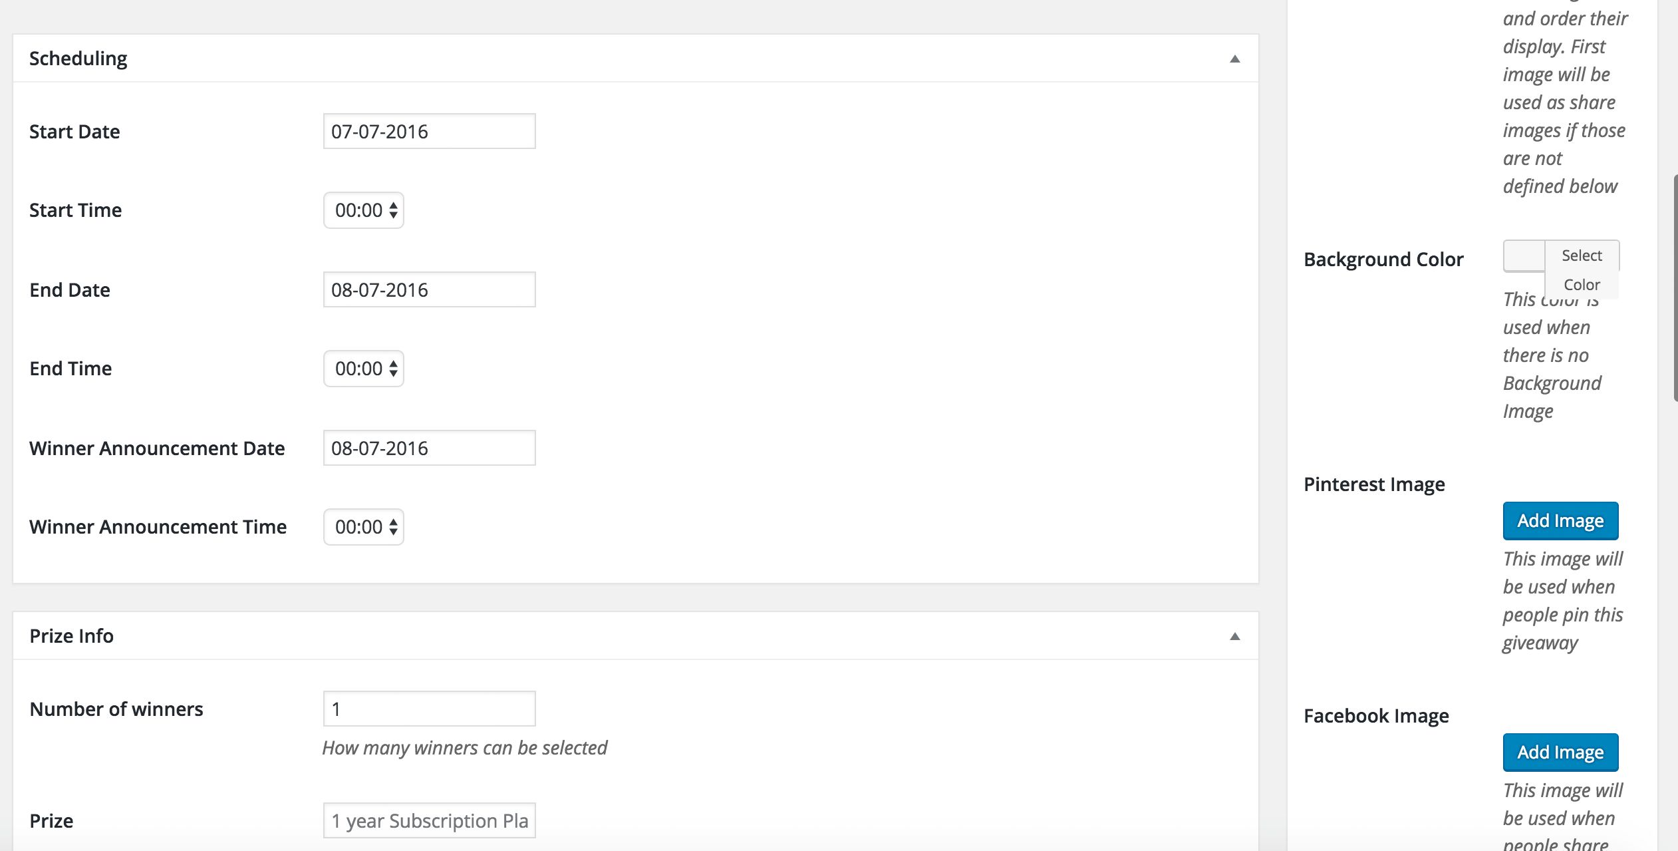The height and width of the screenshot is (851, 1678).
Task: Click the Scheduling panel title
Action: (x=78, y=59)
